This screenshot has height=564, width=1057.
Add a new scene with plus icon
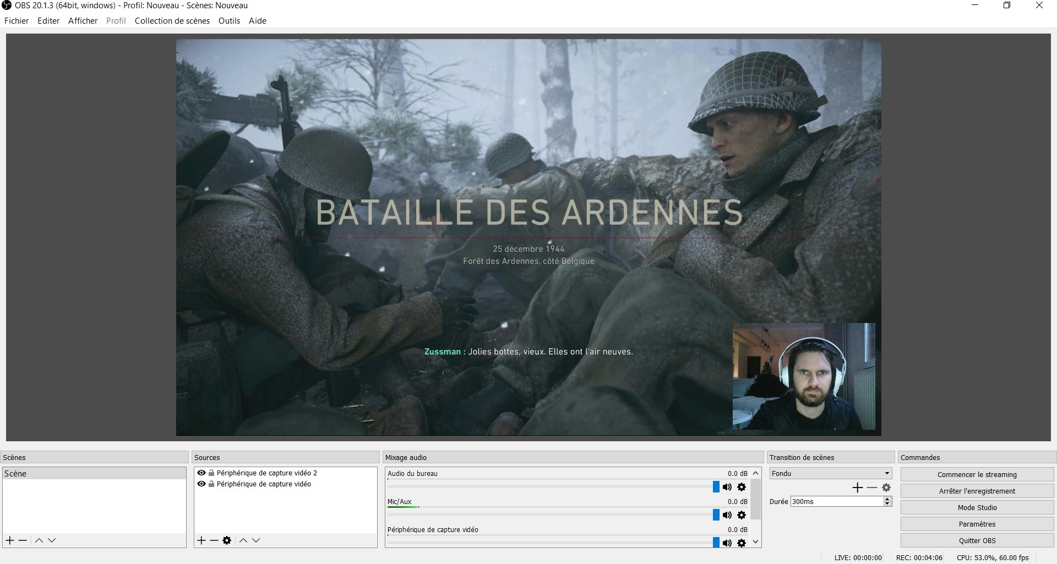(x=10, y=540)
